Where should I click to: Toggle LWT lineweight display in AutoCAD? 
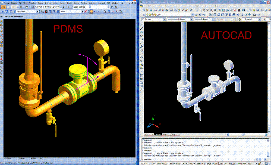226,164
